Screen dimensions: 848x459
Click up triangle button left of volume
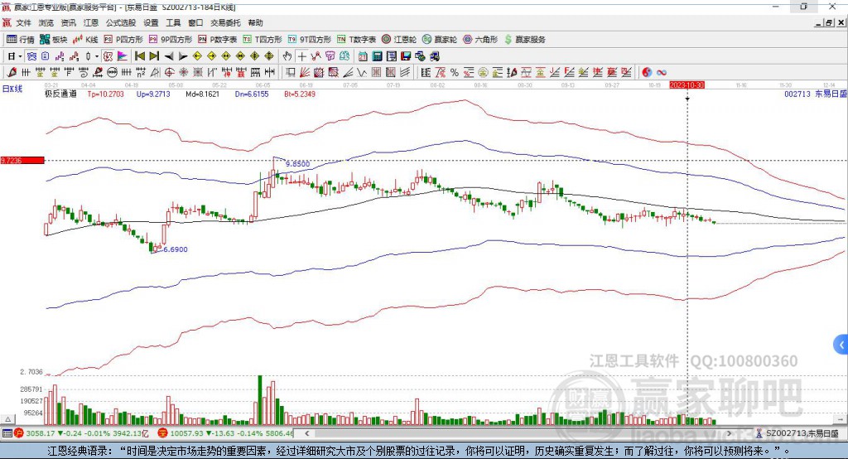(x=7, y=419)
